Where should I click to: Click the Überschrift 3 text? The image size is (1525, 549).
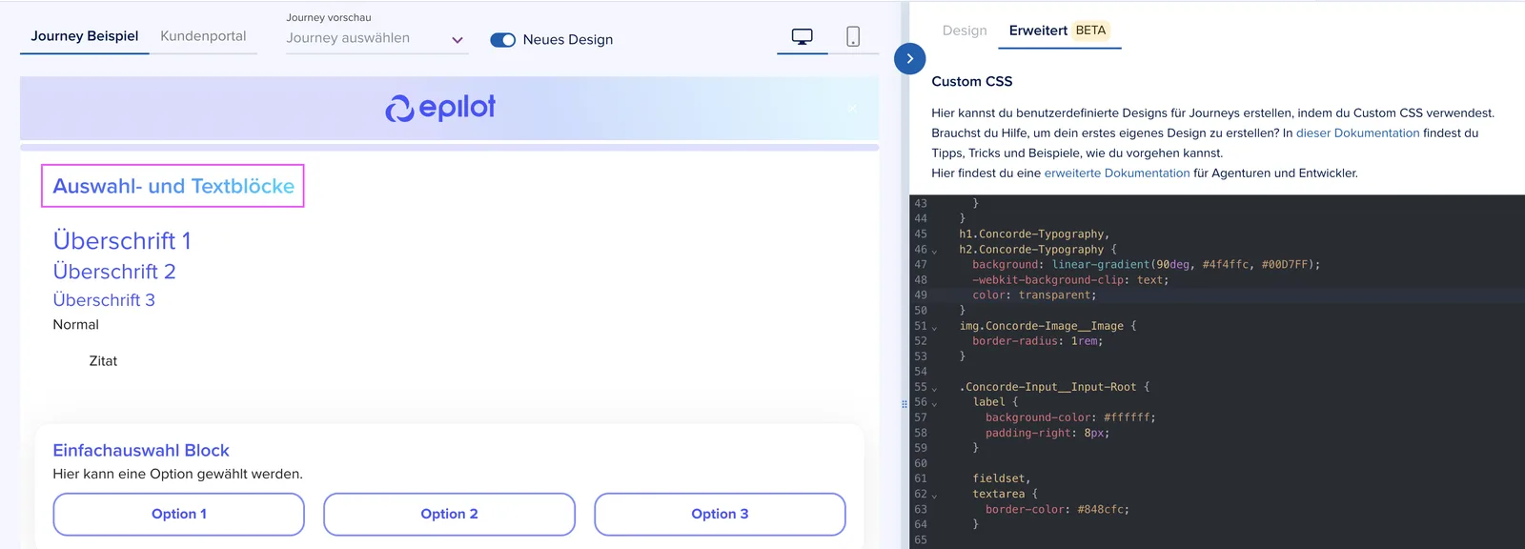pyautogui.click(x=104, y=300)
